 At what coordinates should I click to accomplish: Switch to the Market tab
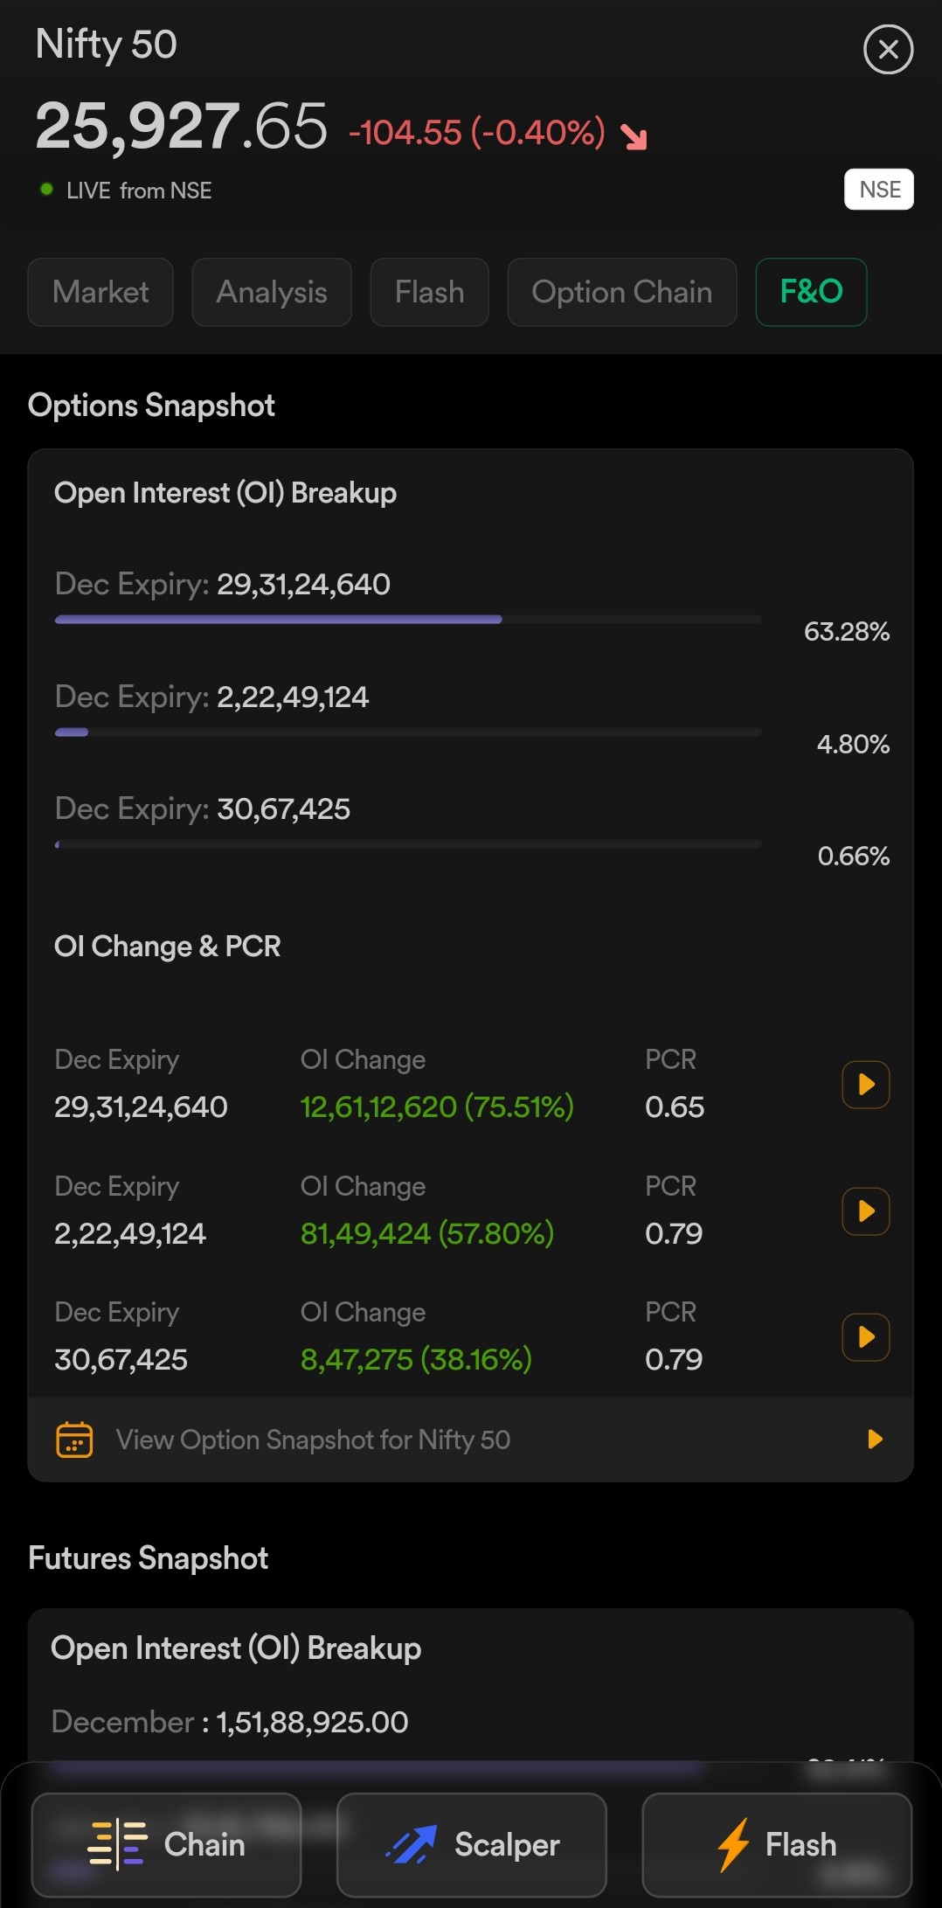(x=100, y=292)
